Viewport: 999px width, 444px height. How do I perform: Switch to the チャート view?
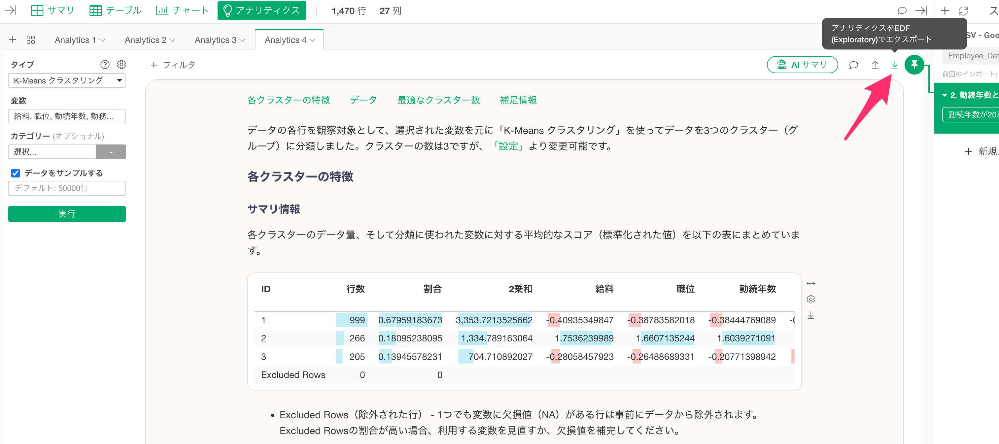(x=182, y=11)
